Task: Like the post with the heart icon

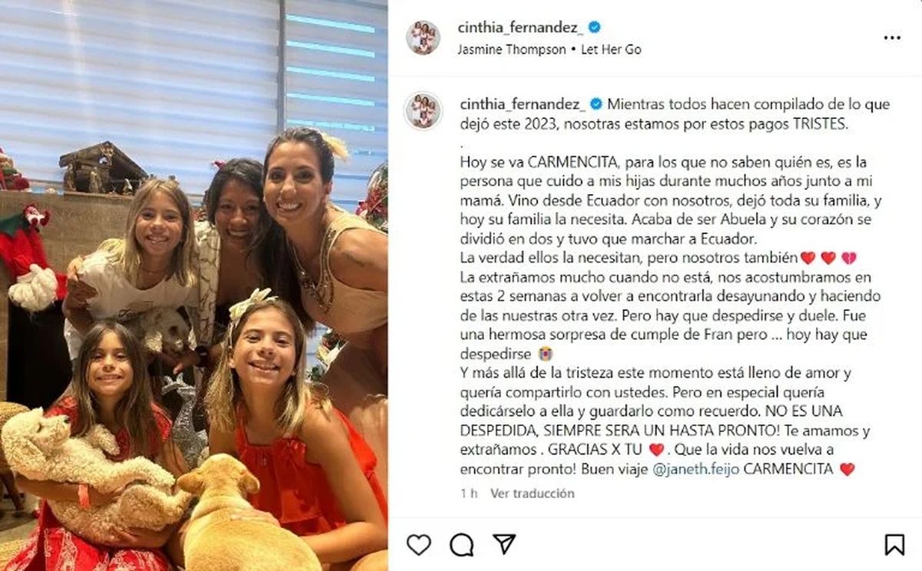Action: [x=419, y=545]
